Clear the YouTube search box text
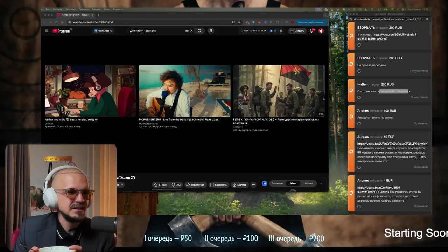Image resolution: width=448 pixels, height=252 pixels. click(191, 31)
